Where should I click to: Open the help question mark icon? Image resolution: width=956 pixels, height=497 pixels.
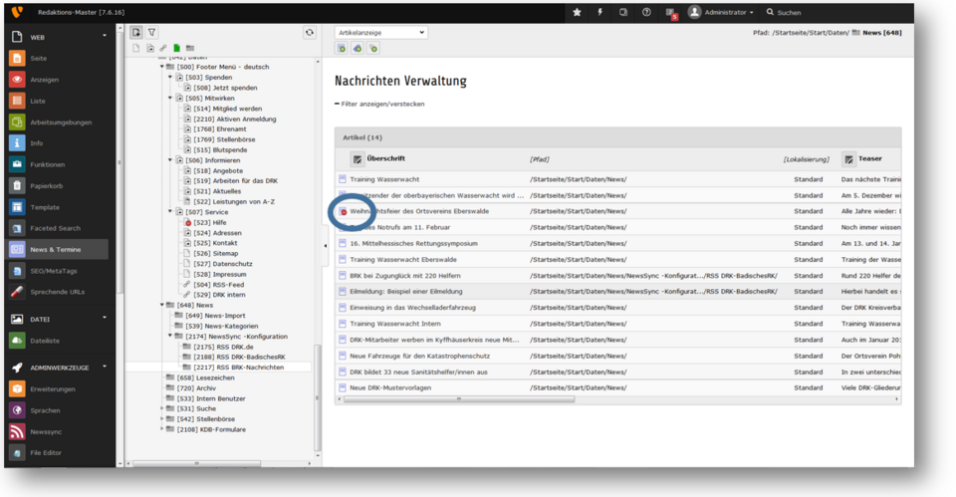(646, 12)
